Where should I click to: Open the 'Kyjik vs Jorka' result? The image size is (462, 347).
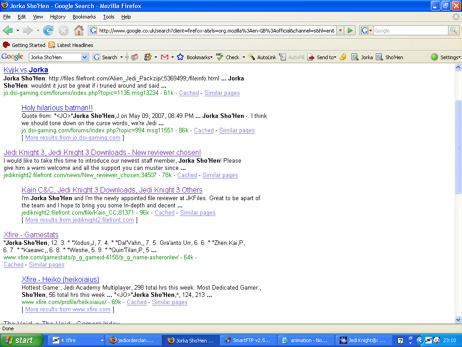tap(26, 70)
